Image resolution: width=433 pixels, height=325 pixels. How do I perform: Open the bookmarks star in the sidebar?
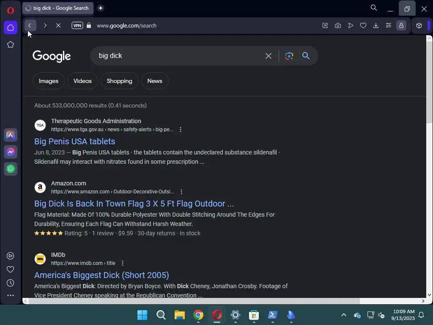click(x=11, y=44)
